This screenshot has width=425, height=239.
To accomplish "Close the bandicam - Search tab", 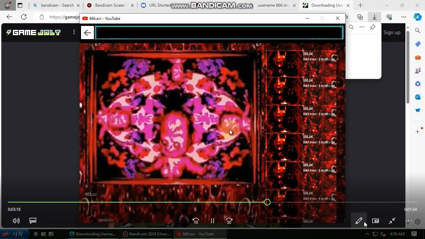I will coord(78,5).
